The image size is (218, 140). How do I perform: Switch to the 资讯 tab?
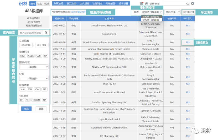(x=33, y=4)
